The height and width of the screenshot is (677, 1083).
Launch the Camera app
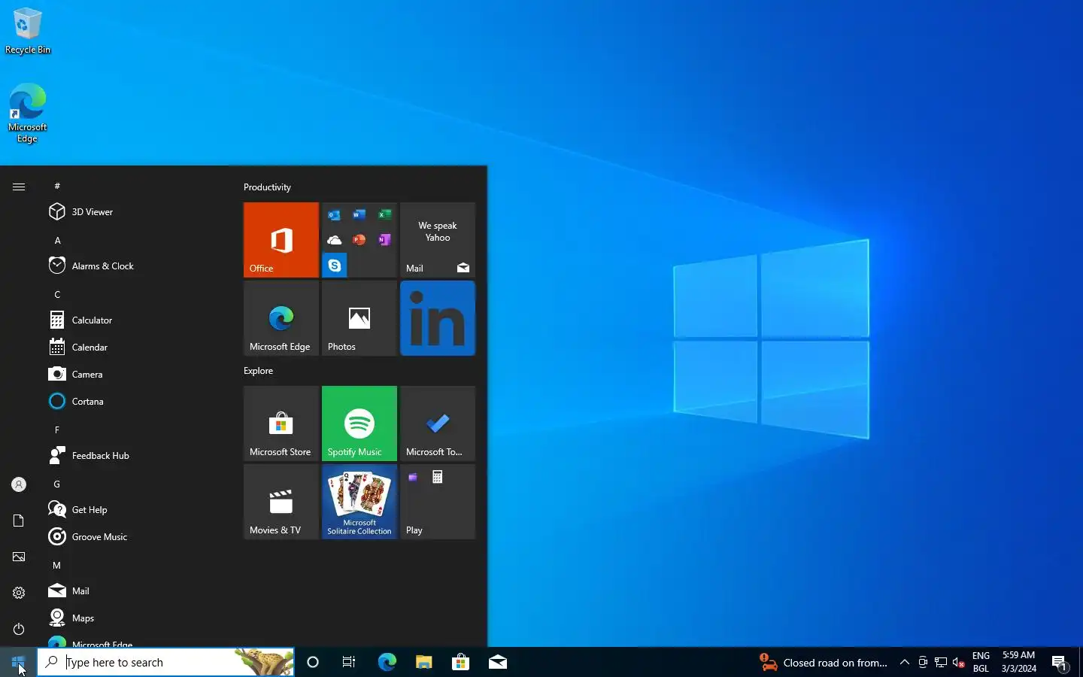(135, 375)
